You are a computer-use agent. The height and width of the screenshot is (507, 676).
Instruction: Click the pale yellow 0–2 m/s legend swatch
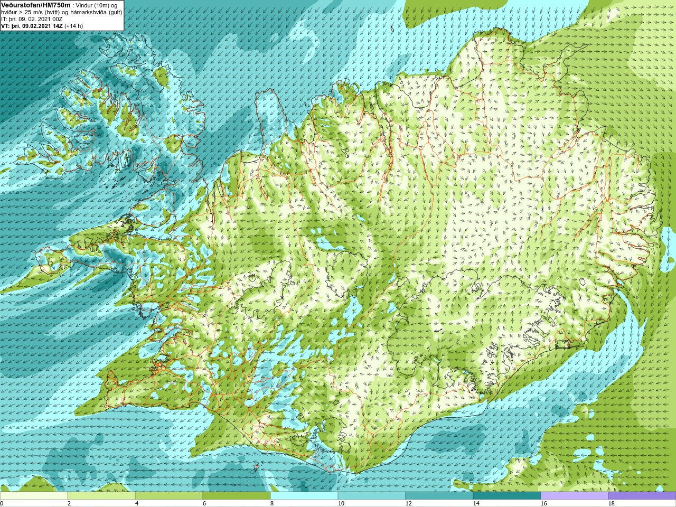(34, 496)
